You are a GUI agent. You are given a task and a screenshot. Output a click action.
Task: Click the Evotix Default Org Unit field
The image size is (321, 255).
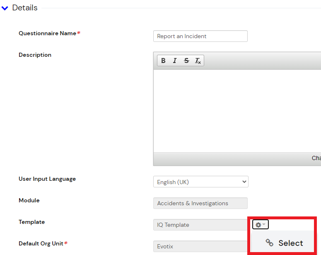(x=200, y=246)
